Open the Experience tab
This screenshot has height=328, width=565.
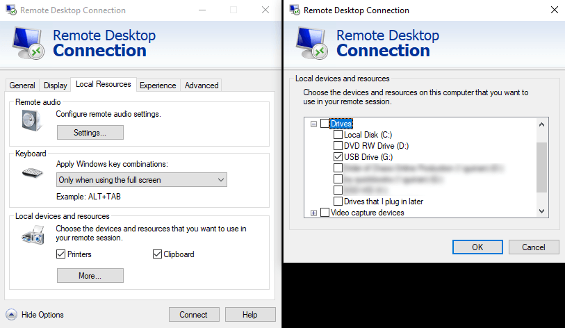(158, 85)
